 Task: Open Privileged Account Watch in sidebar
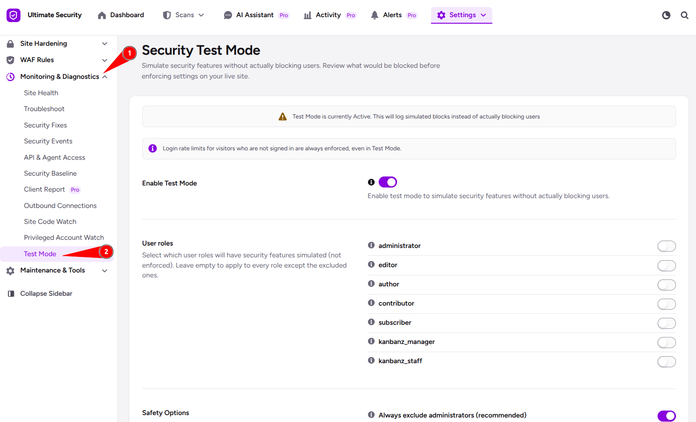(x=64, y=238)
